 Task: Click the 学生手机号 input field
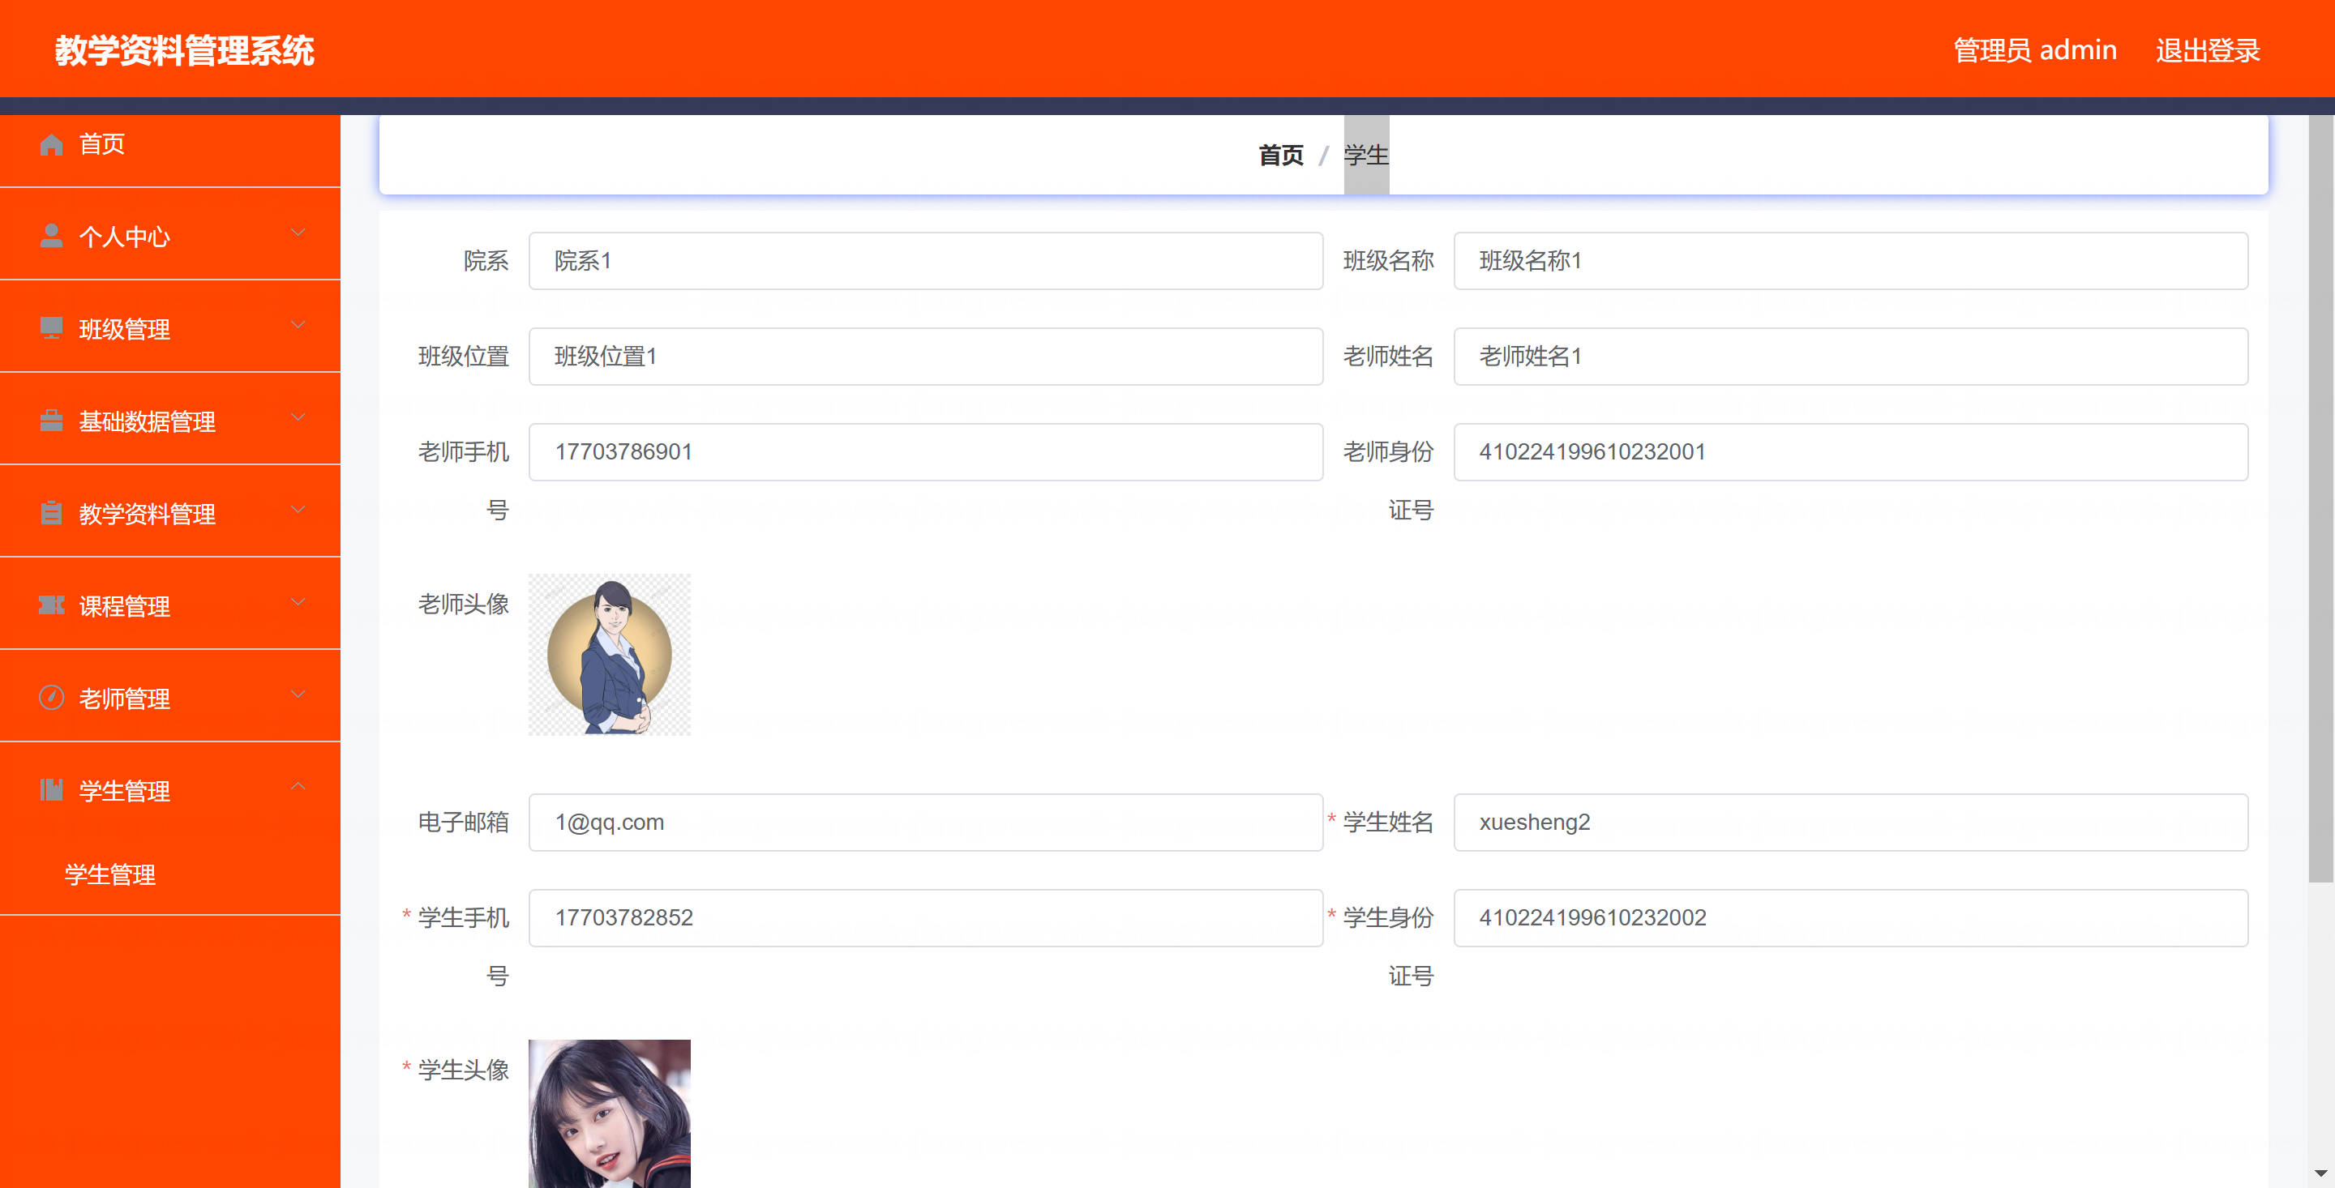pyautogui.click(x=925, y=917)
